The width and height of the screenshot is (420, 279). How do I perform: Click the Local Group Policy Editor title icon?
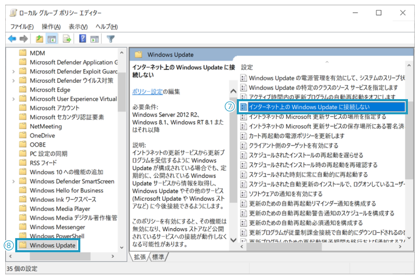pos(13,13)
